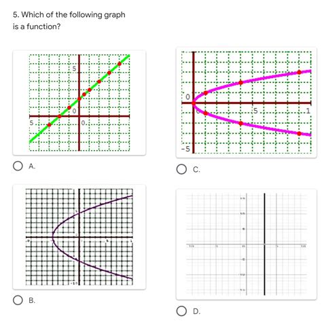
Task: Click the 'C.' option label
Action: tap(196, 170)
